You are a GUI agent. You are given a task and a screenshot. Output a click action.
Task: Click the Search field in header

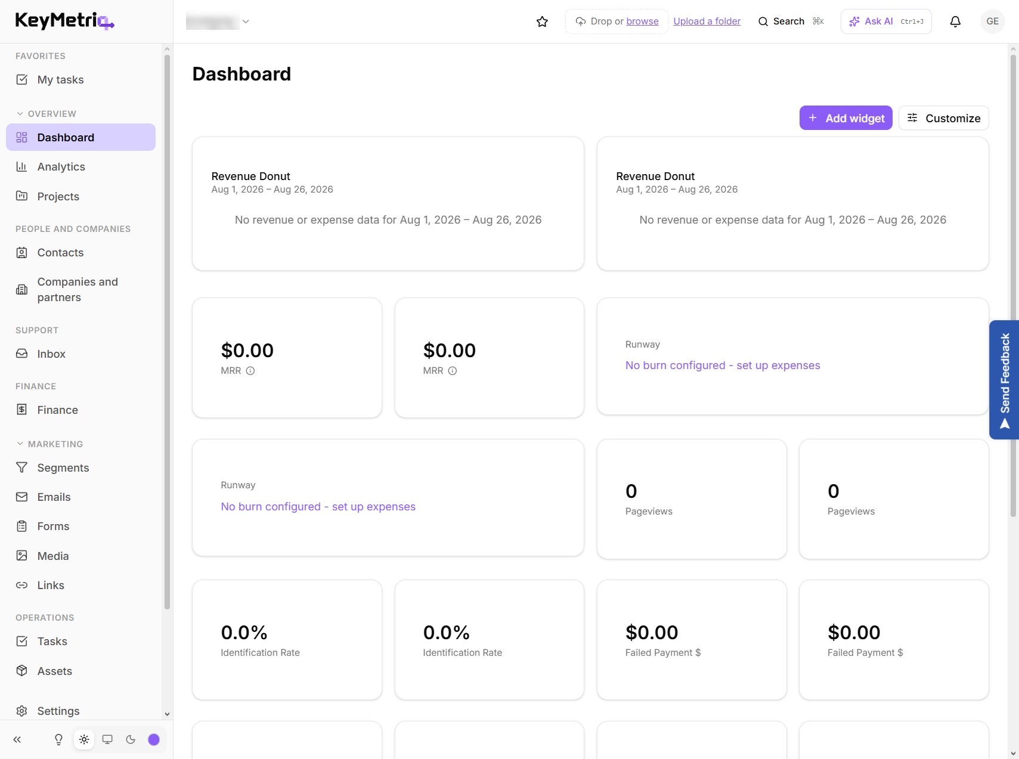pyautogui.click(x=791, y=21)
